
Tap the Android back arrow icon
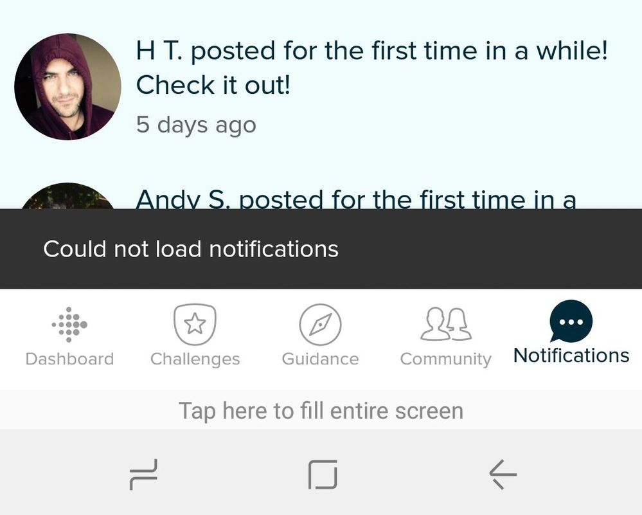(x=503, y=474)
